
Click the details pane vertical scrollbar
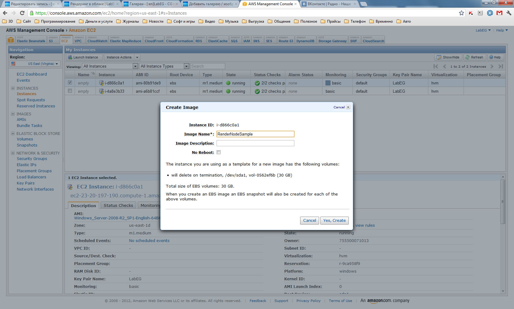point(503,202)
